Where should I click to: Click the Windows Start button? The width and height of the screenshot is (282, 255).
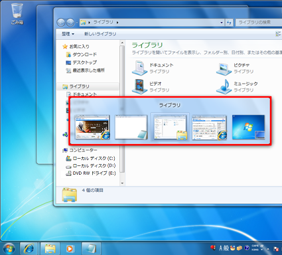[x=9, y=249]
